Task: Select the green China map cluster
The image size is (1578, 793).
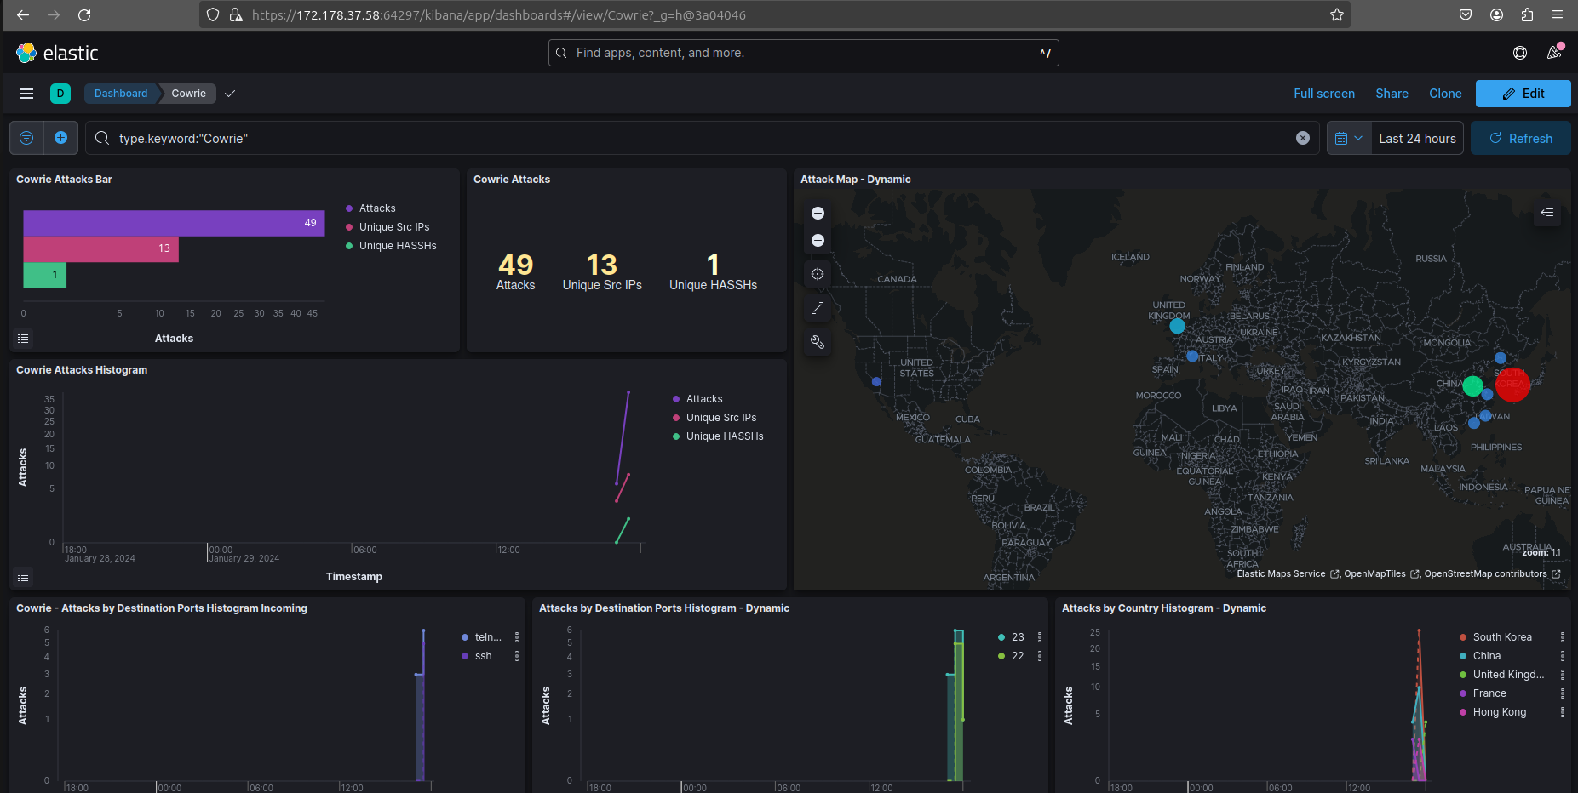Action: click(1472, 385)
